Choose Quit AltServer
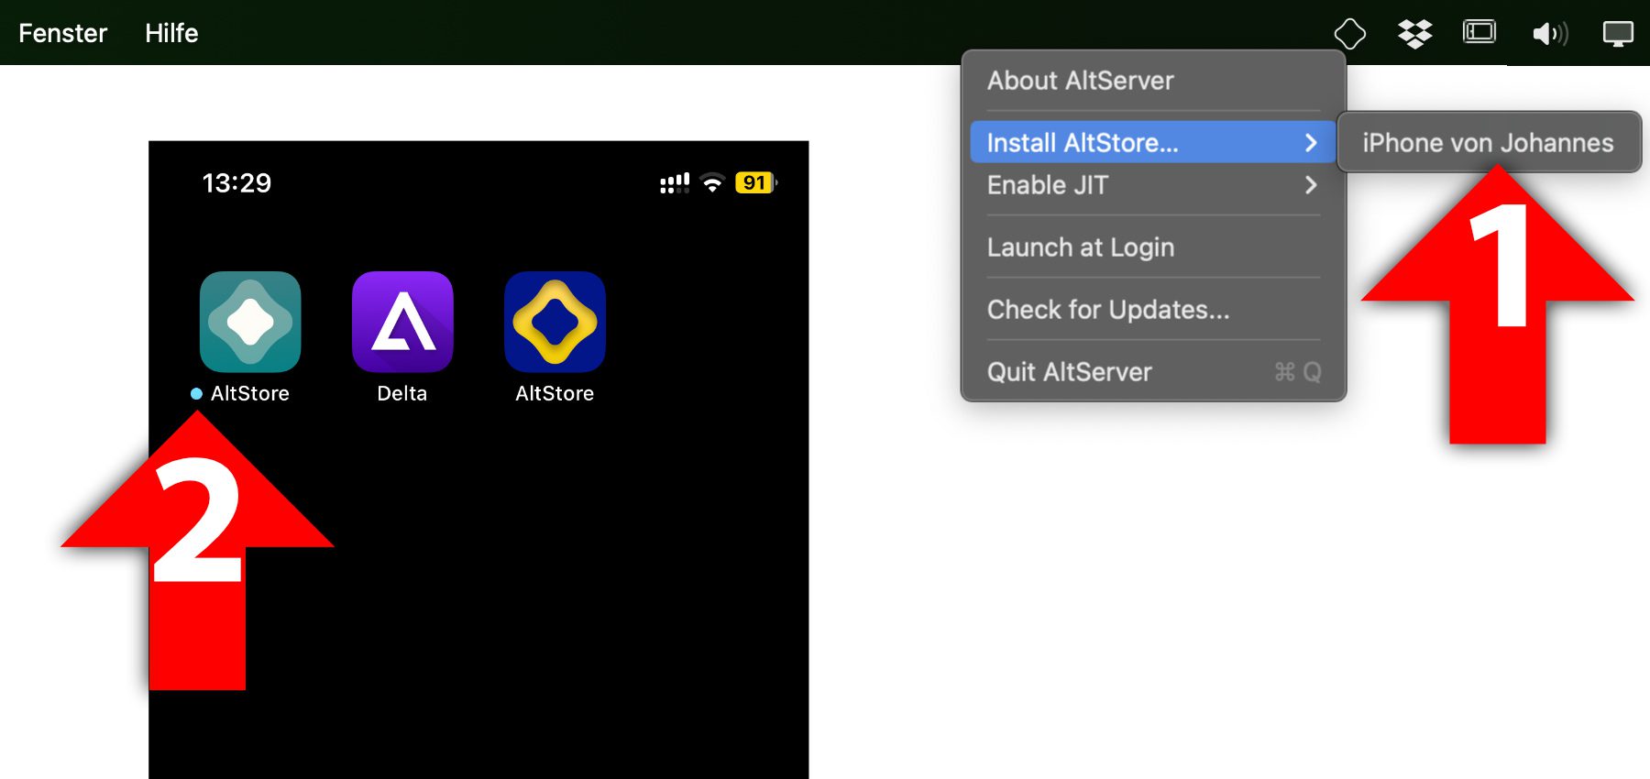The height and width of the screenshot is (779, 1650). [x=1069, y=372]
